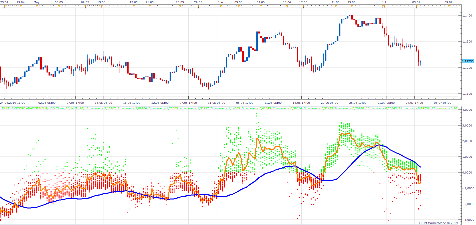Click the '04.07 17:00' time axis label
This screenshot has width=476, height=225.
[x=414, y=103]
